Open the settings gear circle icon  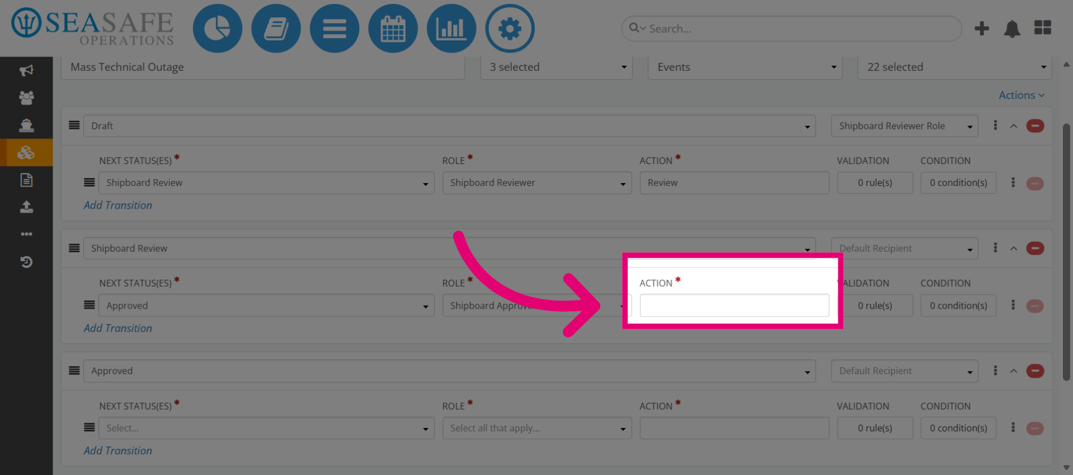point(510,28)
